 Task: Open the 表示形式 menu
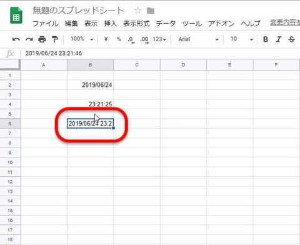(136, 23)
